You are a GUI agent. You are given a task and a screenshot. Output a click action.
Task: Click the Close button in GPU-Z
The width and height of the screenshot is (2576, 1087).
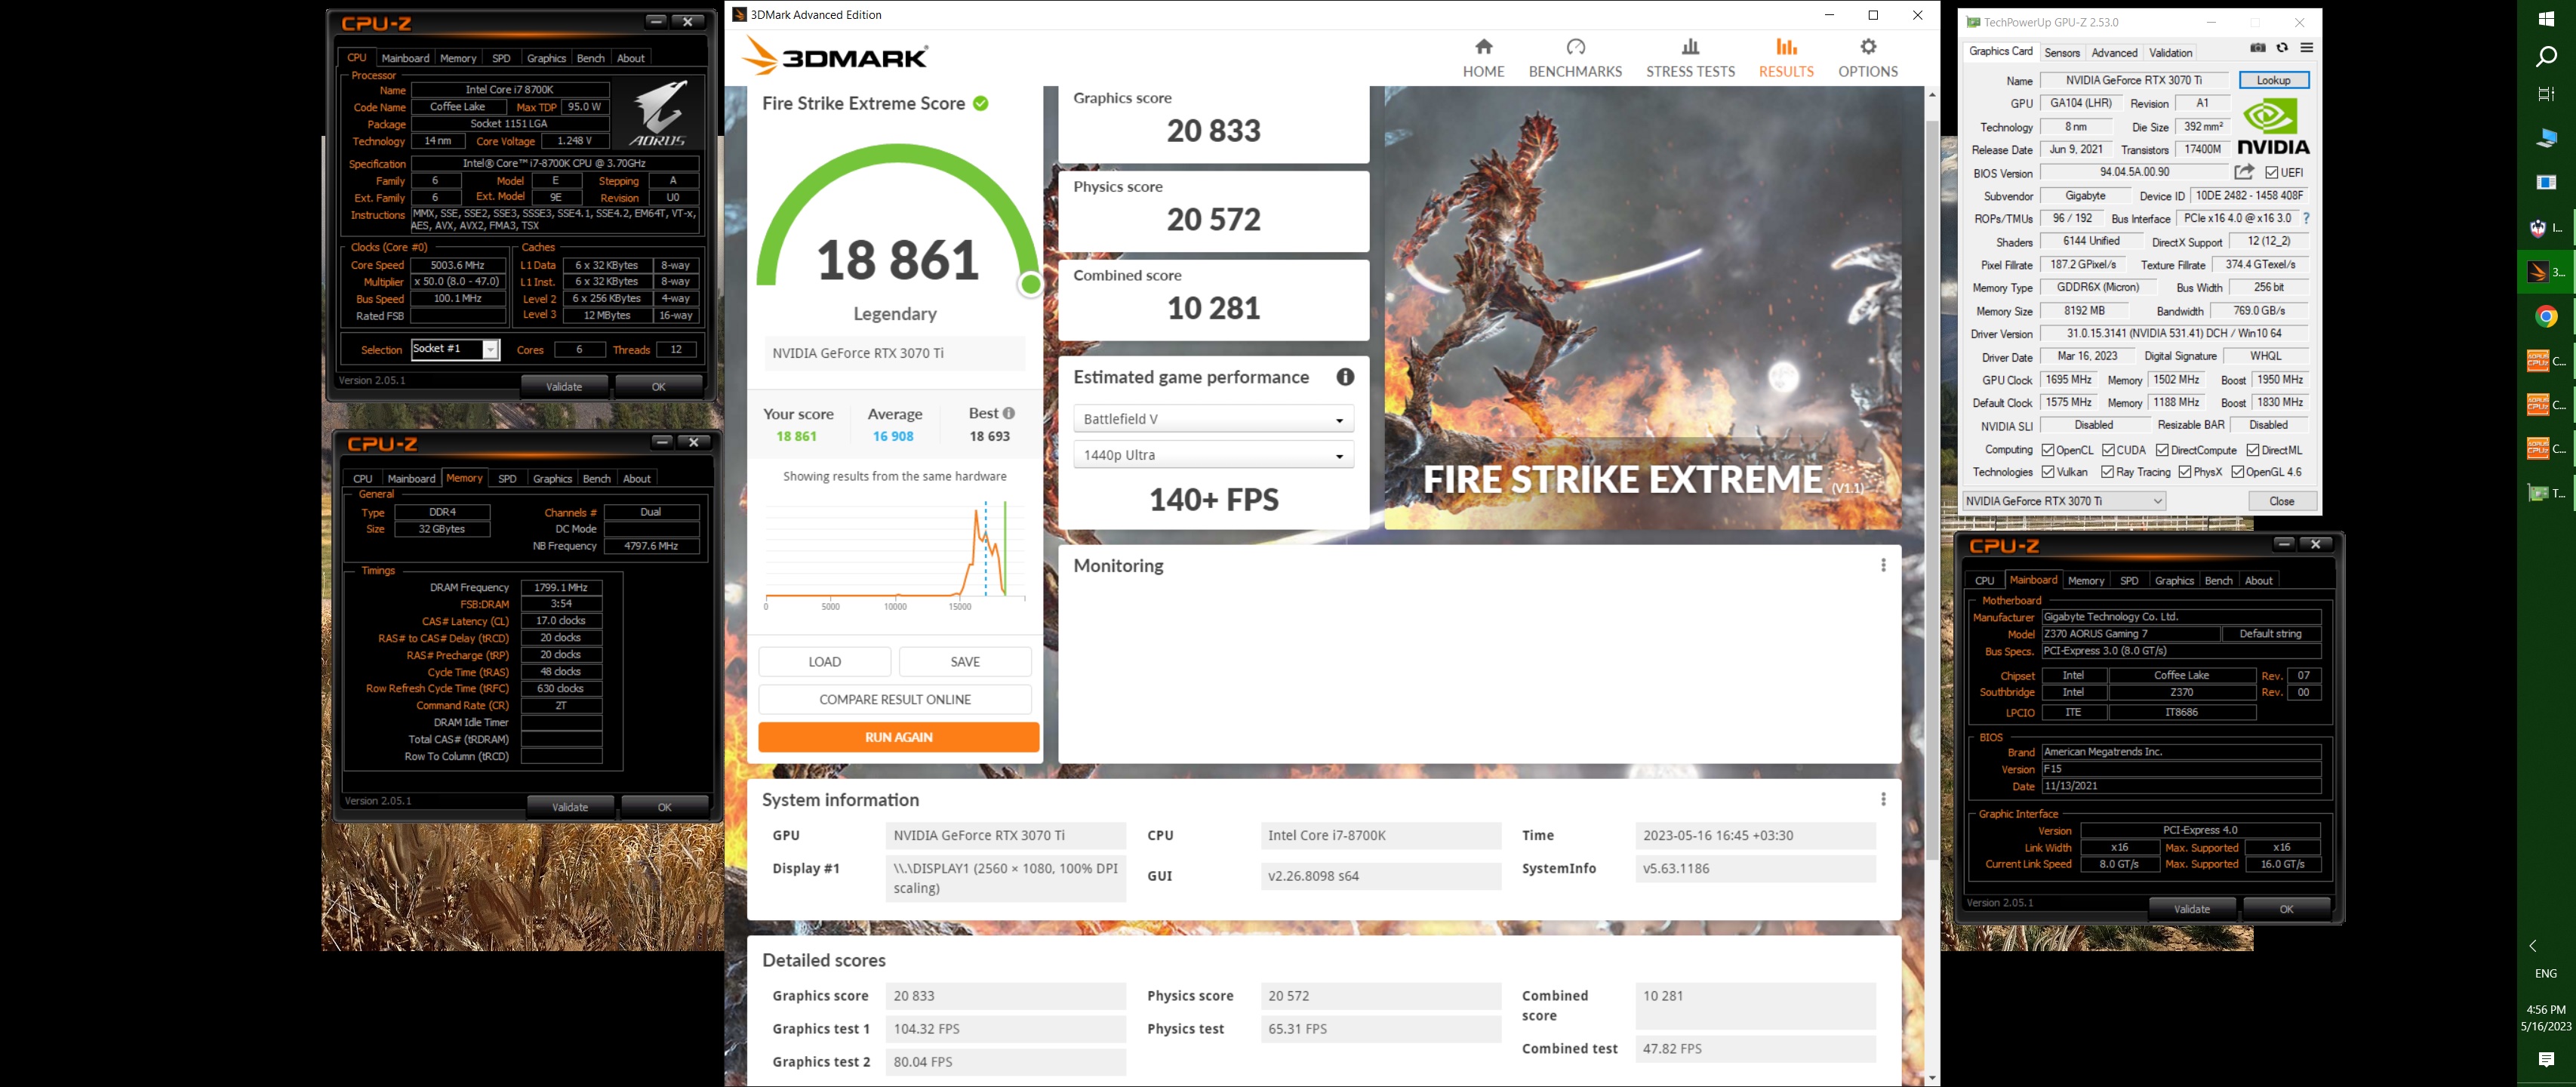point(2282,501)
